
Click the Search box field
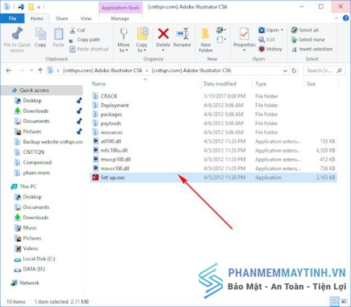coord(324,71)
